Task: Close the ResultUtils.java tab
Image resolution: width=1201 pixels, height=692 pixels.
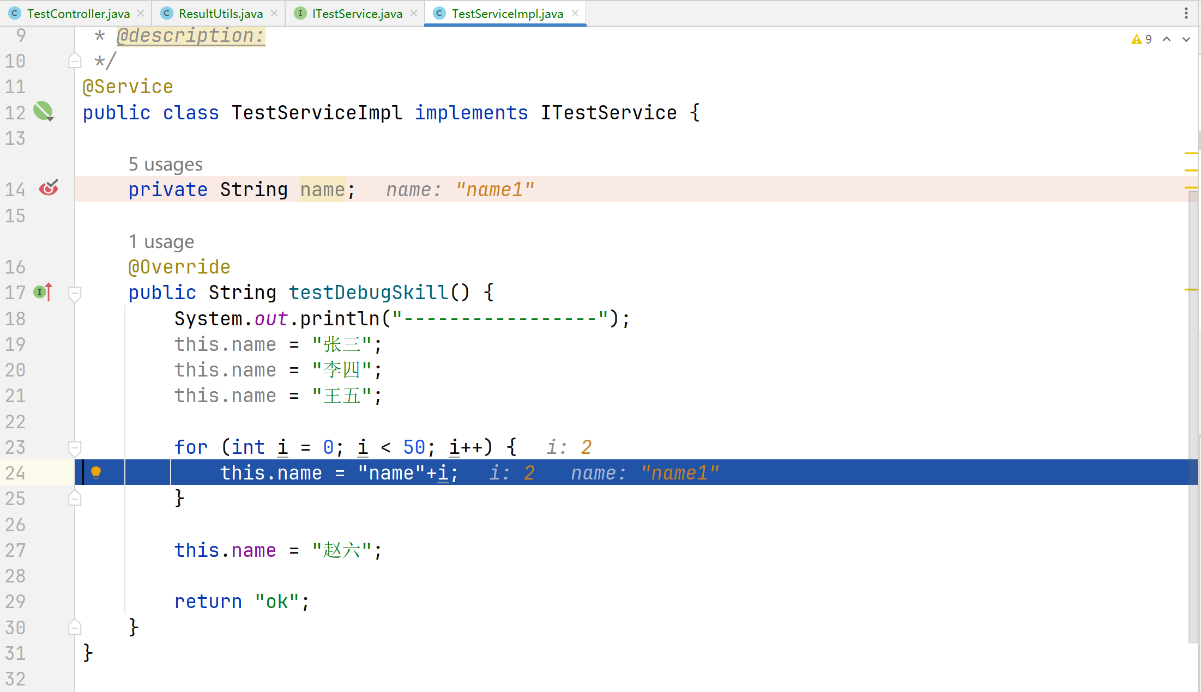Action: pyautogui.click(x=274, y=13)
